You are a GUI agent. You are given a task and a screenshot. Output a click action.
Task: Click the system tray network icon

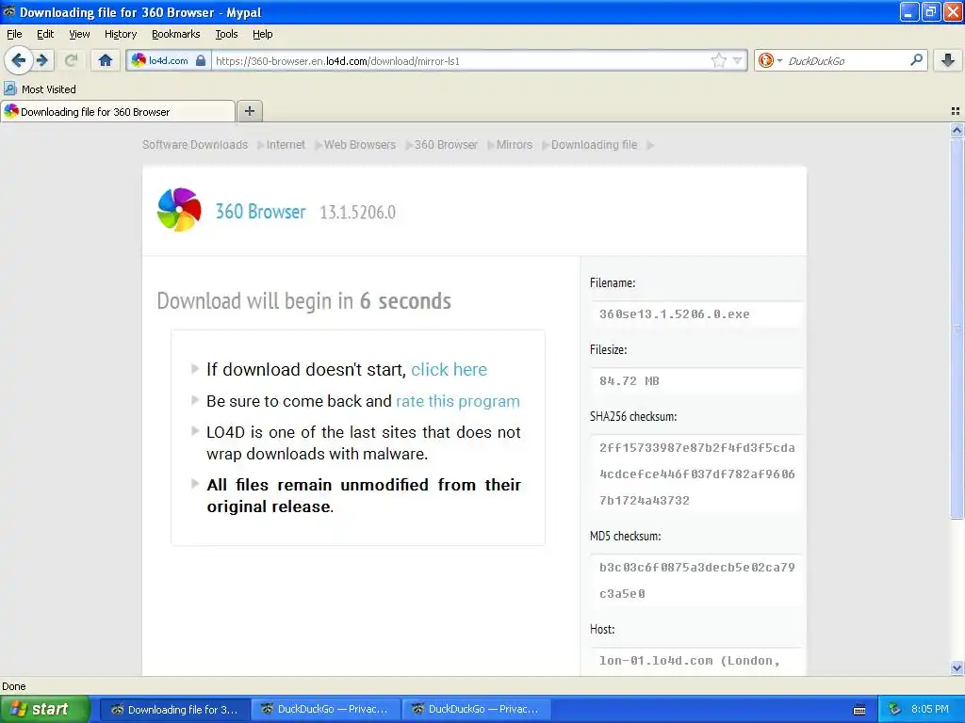(895, 710)
